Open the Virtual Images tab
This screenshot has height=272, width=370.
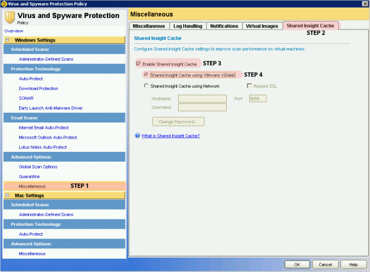click(262, 26)
